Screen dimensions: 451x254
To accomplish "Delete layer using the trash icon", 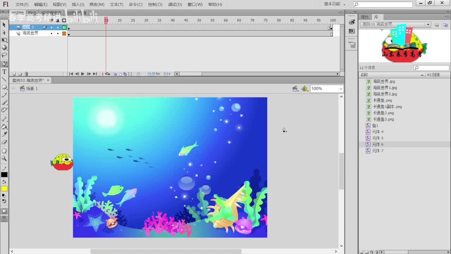I will [x=26, y=74].
